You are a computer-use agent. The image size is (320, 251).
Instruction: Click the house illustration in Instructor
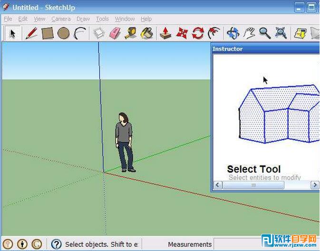pos(279,114)
